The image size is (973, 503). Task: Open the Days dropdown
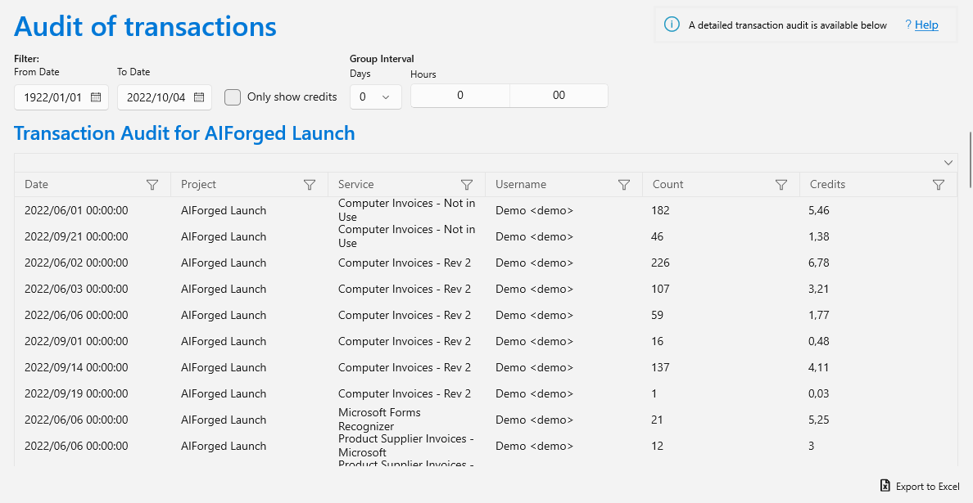click(x=376, y=97)
